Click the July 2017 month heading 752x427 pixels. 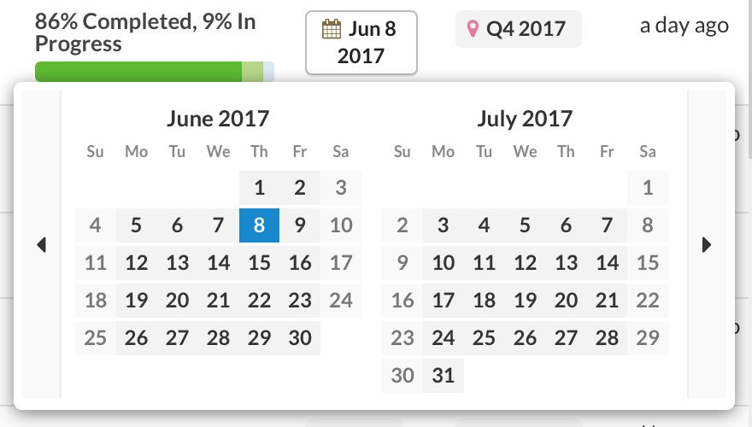[525, 119]
